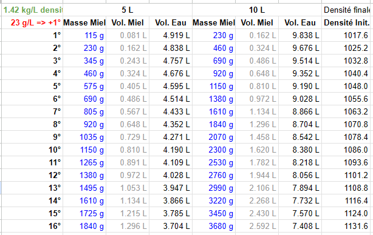
Task: Select the '10 L' merged header cell
Action: pyautogui.click(x=257, y=10)
